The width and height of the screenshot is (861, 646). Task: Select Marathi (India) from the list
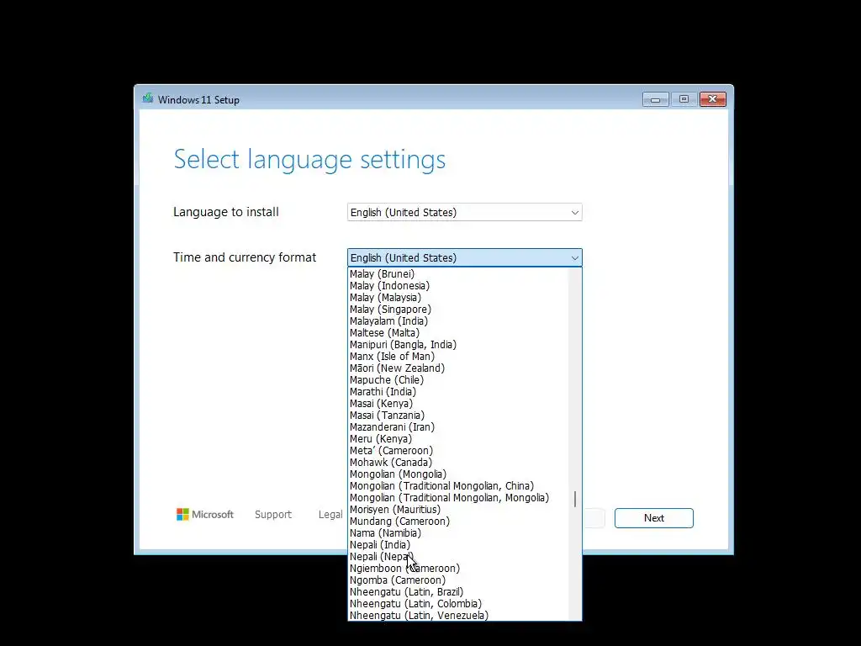click(458, 392)
